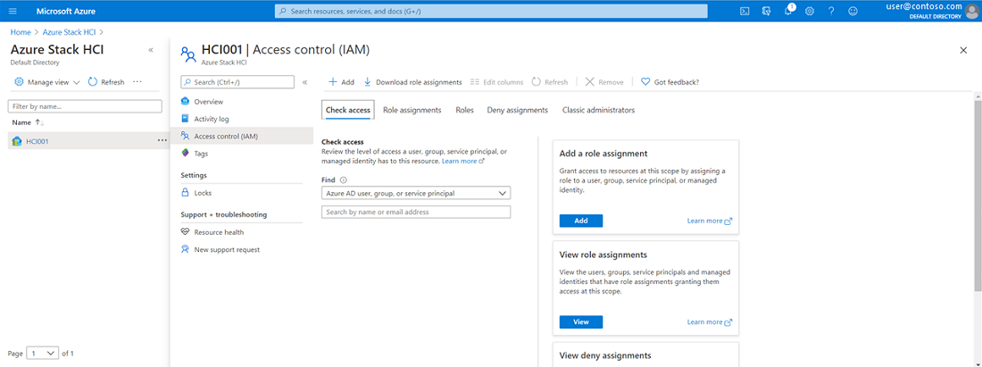Click Add in the IAM toolbar
982x367 pixels.
tap(341, 82)
